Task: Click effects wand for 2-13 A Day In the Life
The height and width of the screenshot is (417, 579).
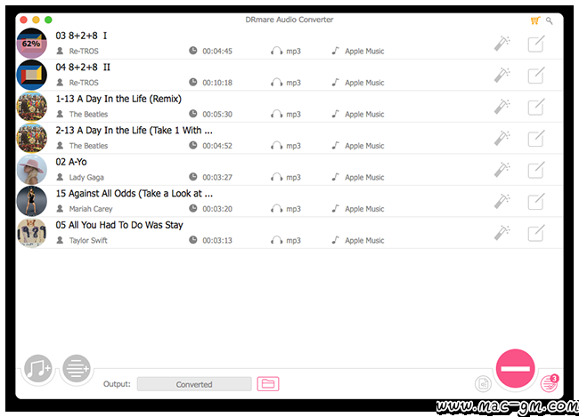Action: point(502,139)
